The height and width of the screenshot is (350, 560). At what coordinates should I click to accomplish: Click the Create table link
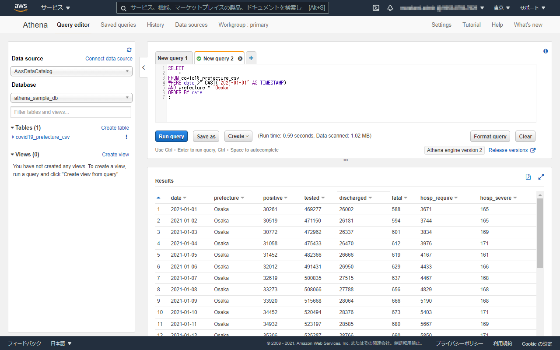point(115,128)
